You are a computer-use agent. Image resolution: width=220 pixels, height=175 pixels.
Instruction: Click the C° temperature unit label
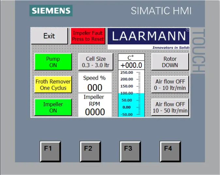(131, 57)
